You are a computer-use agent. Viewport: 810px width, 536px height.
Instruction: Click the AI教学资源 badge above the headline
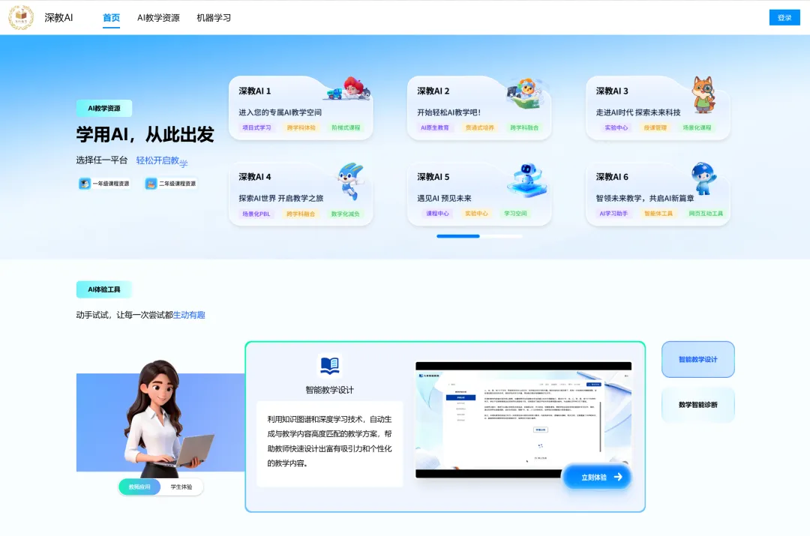point(104,109)
